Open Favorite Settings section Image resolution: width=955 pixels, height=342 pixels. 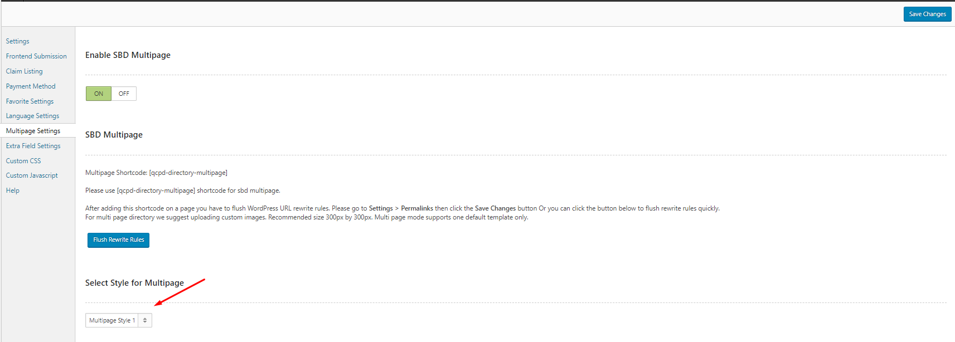[x=30, y=101]
